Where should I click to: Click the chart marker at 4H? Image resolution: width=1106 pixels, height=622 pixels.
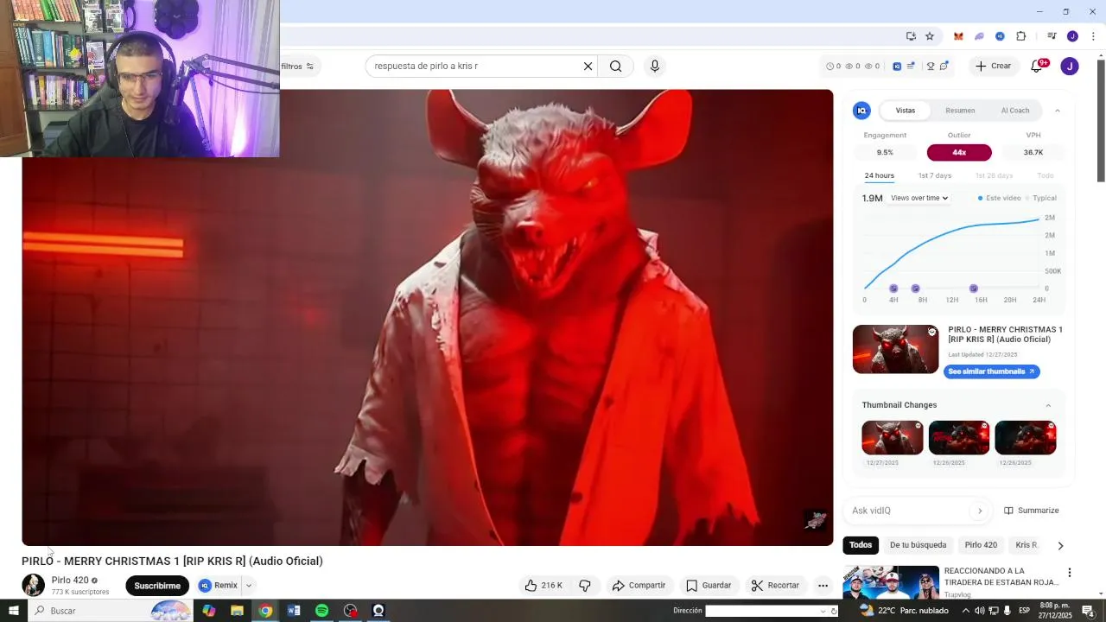893,289
